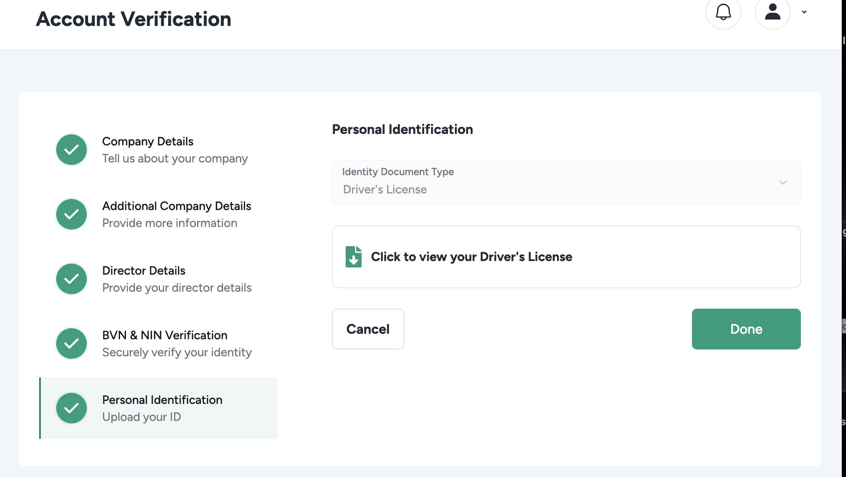Click the user profile avatar icon
Viewport: 846px width, 477px height.
point(772,12)
